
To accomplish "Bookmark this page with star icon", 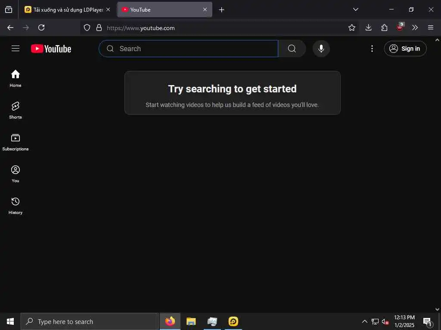I will click(x=351, y=27).
